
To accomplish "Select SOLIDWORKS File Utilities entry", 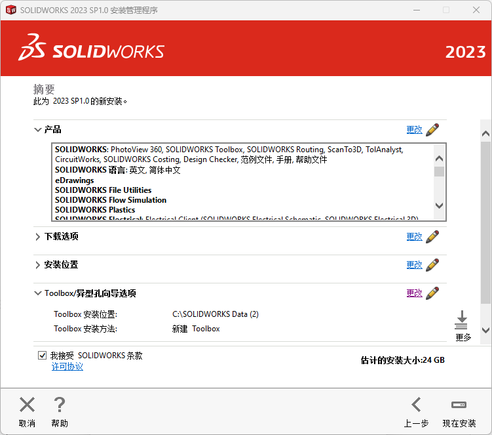I will click(104, 190).
